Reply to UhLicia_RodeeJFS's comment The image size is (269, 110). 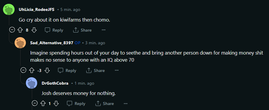(x=54, y=30)
